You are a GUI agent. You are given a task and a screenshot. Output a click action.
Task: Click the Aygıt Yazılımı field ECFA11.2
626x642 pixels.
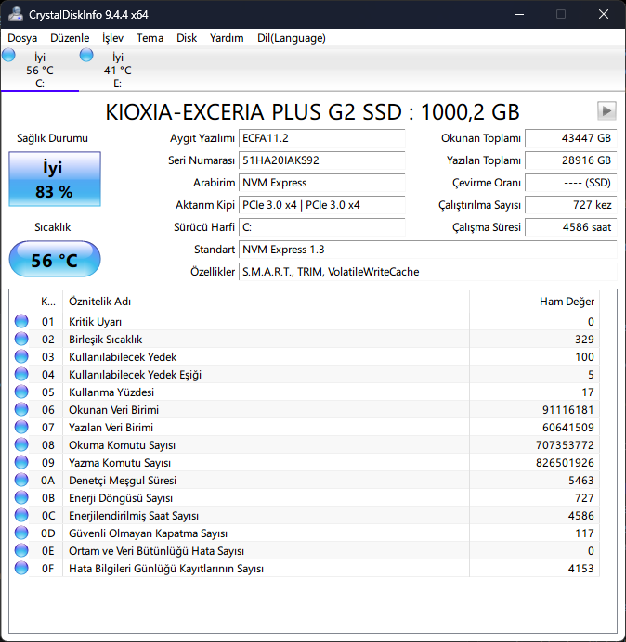[321, 138]
